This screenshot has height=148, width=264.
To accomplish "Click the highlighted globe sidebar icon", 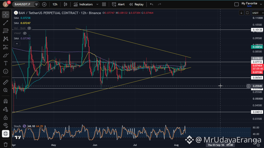I will pyautogui.click(x=5, y=134).
